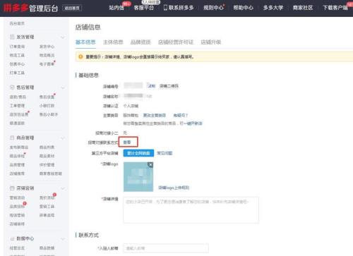Image resolution: width=353 pixels, height=256 pixels.
Task: Click 后台首页 in the sidebar
Action: 17,23
